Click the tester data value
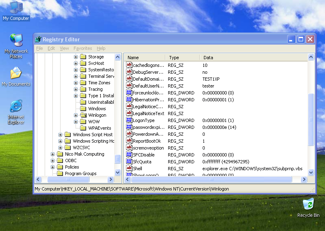The width and height of the screenshot is (325, 231). pos(208,86)
